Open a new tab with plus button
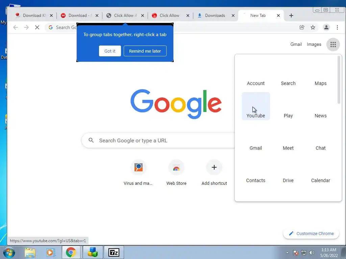This screenshot has height=259, width=346. click(291, 16)
